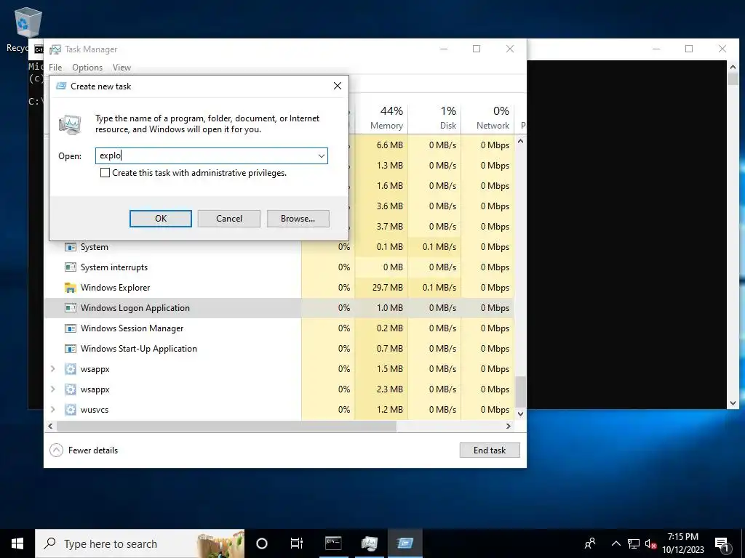The height and width of the screenshot is (558, 745).
Task: Click the End task button
Action: [x=490, y=450]
